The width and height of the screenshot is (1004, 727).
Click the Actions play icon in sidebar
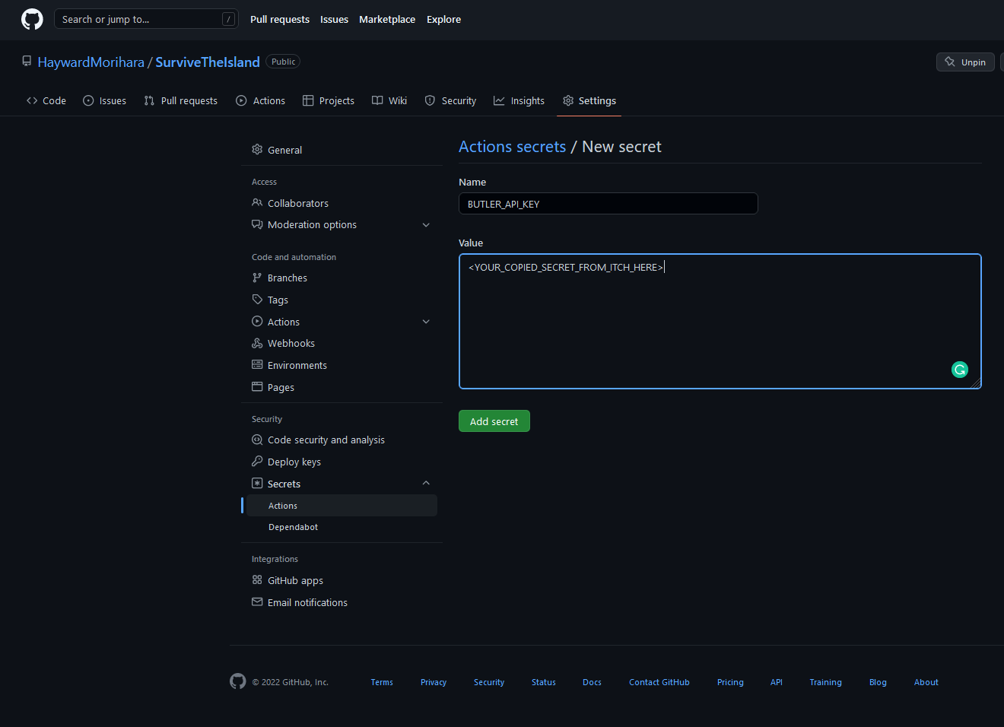pos(257,322)
